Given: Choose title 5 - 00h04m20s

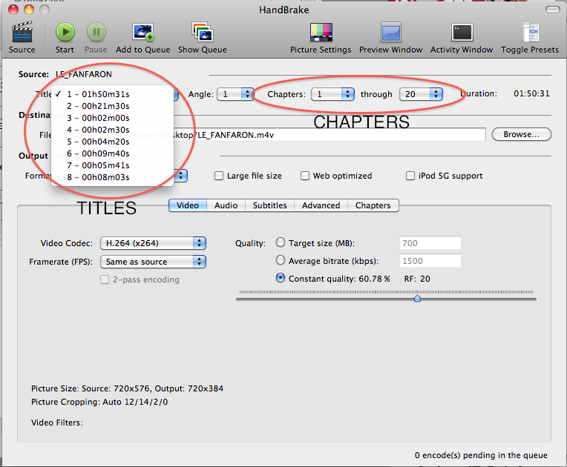Looking at the screenshot, I should [x=113, y=142].
